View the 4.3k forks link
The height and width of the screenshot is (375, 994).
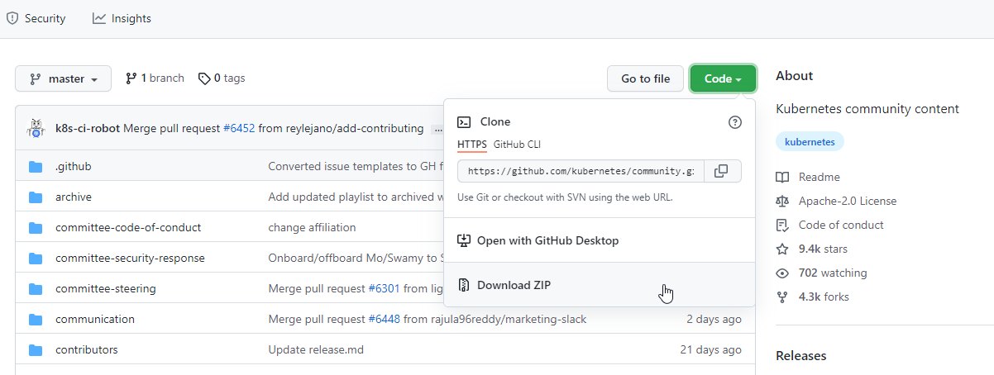pos(824,297)
